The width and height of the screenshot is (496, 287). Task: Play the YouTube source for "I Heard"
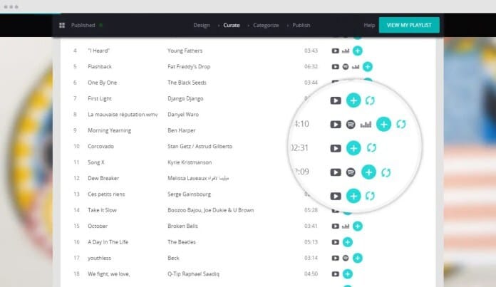coord(336,51)
